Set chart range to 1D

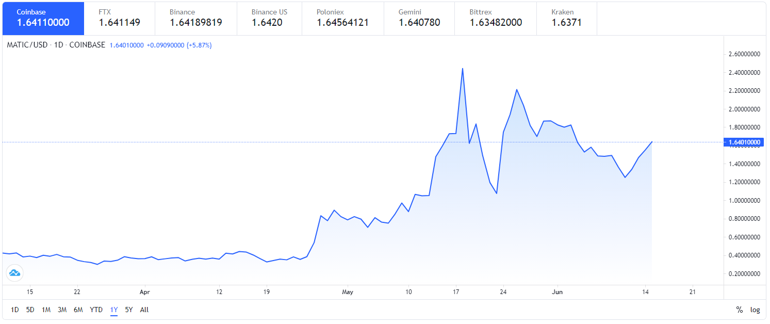tap(15, 310)
